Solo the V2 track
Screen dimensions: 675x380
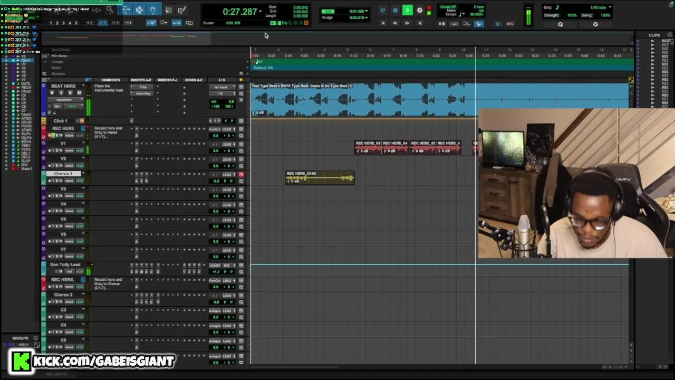tap(56, 166)
